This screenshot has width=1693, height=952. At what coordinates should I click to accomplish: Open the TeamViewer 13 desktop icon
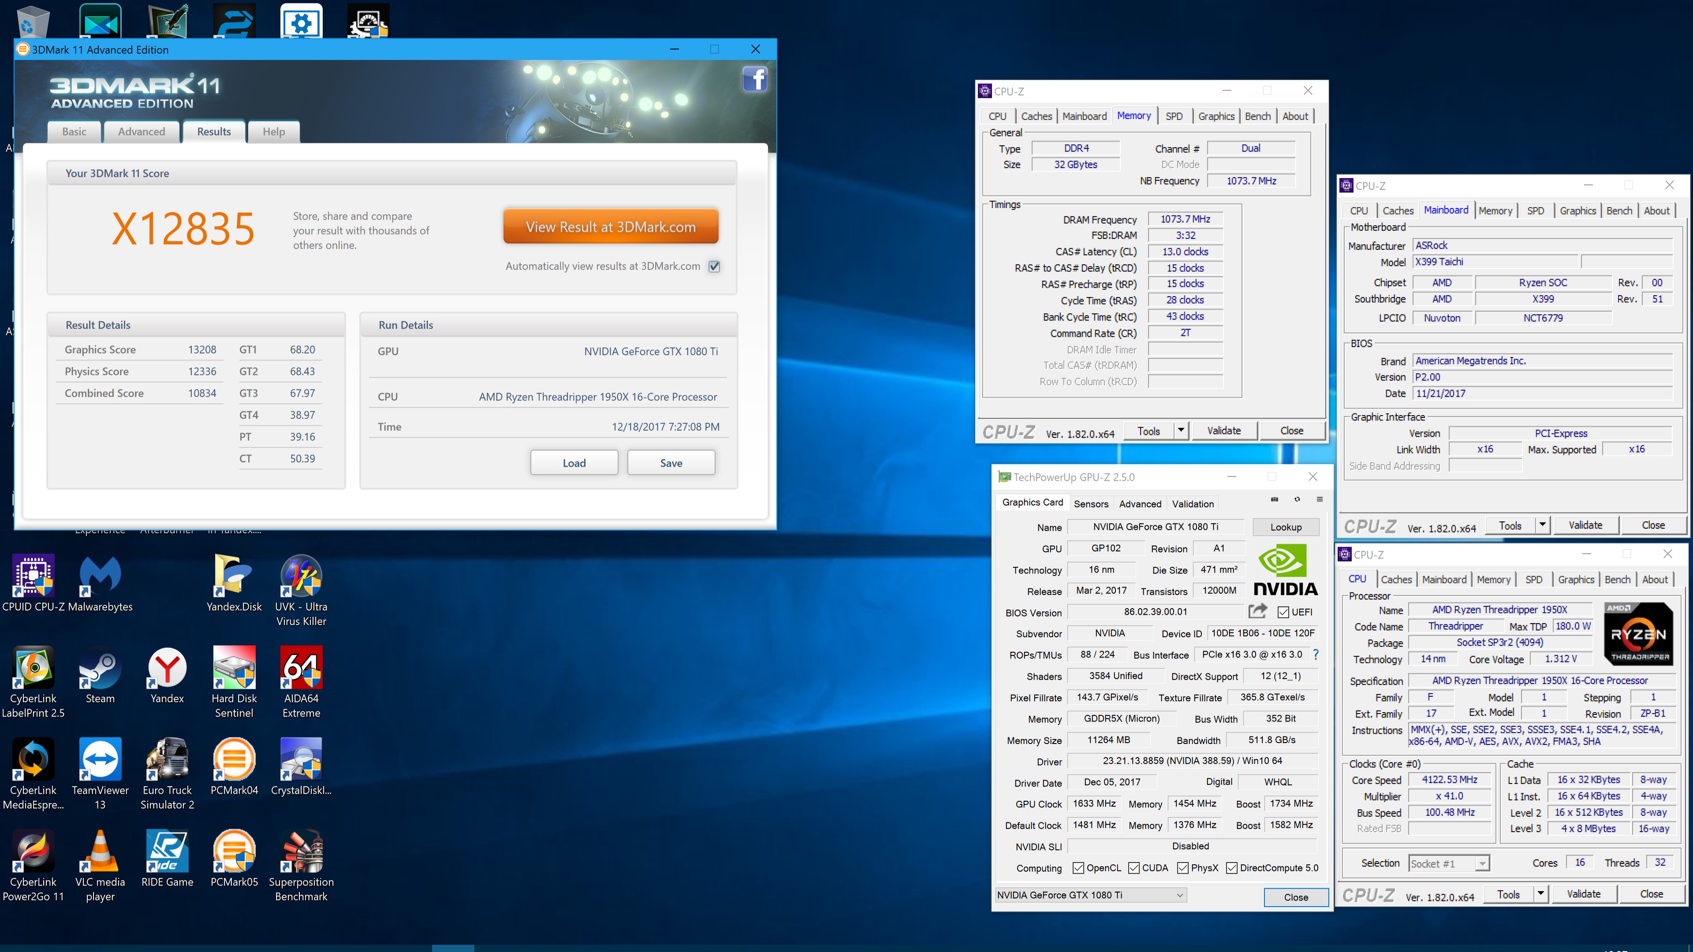(100, 775)
